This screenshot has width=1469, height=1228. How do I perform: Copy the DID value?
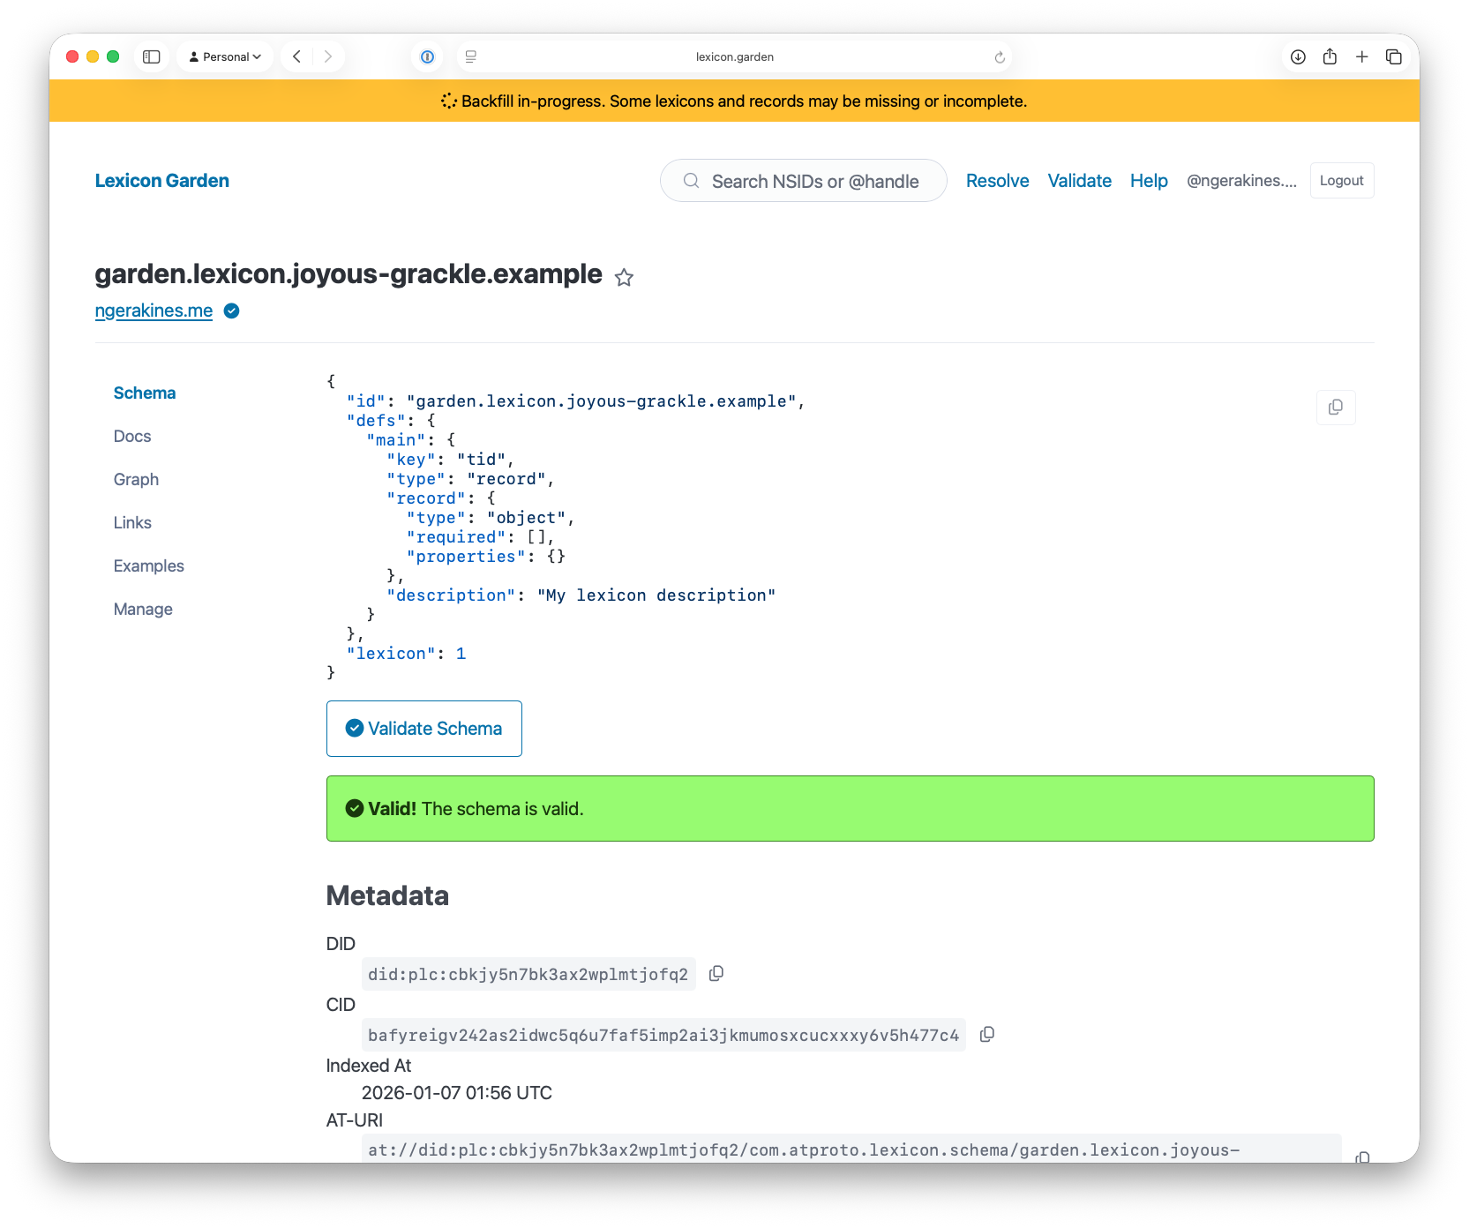(716, 973)
